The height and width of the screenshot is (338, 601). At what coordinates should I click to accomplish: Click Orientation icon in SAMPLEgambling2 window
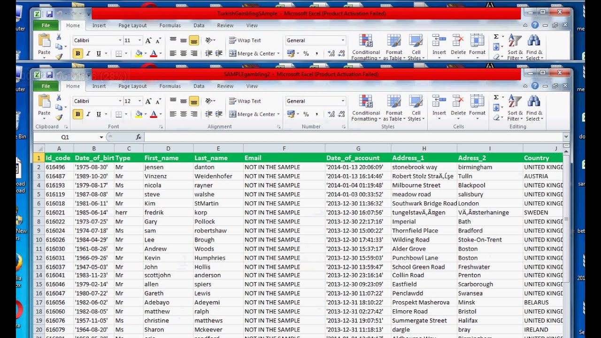coord(208,101)
